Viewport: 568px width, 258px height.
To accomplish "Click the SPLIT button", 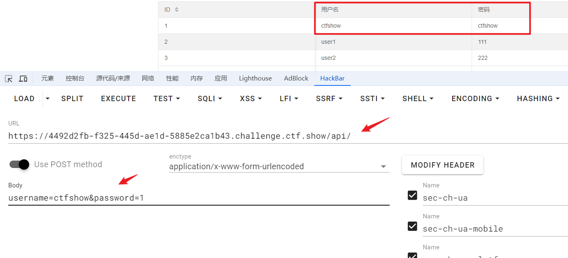I will coord(72,99).
